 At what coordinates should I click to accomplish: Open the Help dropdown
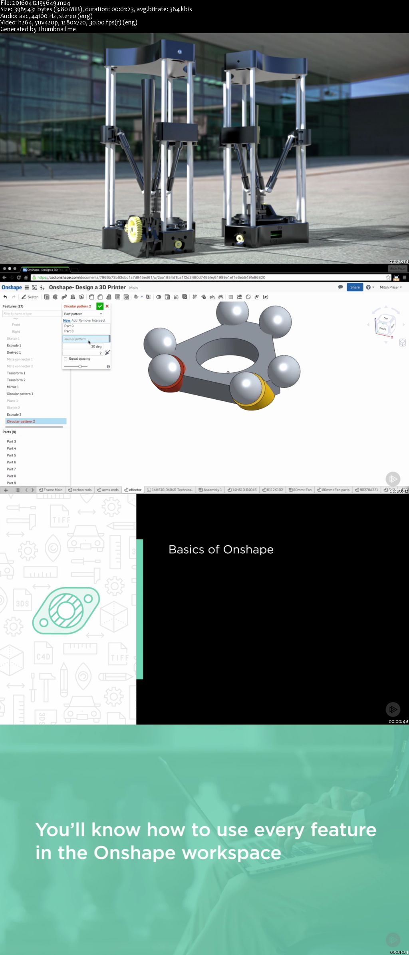pyautogui.click(x=370, y=287)
